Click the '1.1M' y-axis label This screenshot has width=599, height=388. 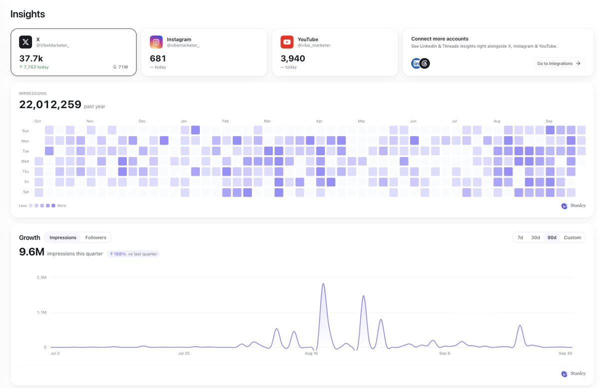pyautogui.click(x=41, y=313)
